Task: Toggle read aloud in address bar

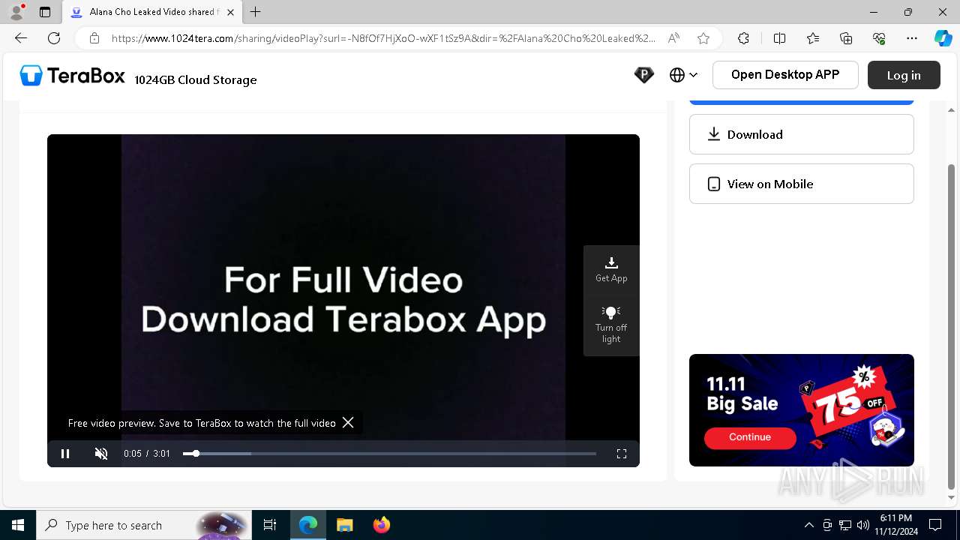Action: coord(674,38)
